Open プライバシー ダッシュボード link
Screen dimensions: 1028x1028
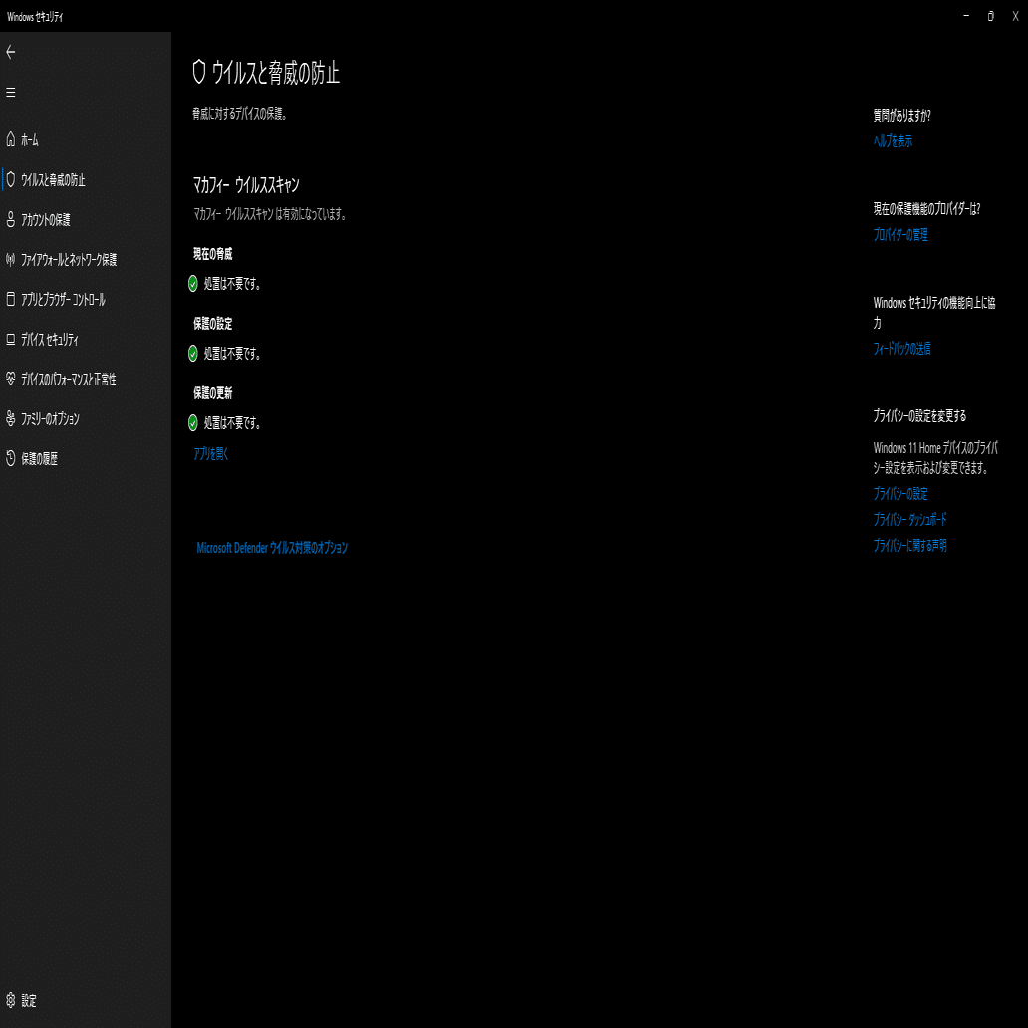pos(910,519)
